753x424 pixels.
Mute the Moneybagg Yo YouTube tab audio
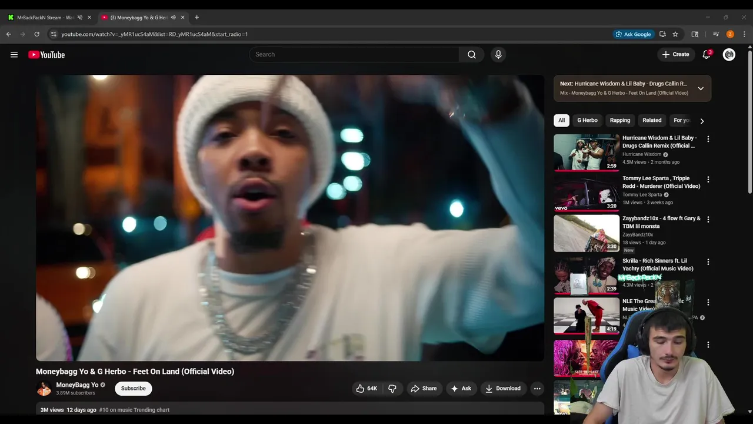tap(173, 18)
